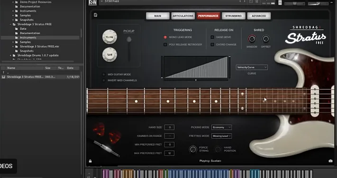Expand the Demo Project Resources folder
The height and width of the screenshot is (178, 337).
(x=13, y=2)
